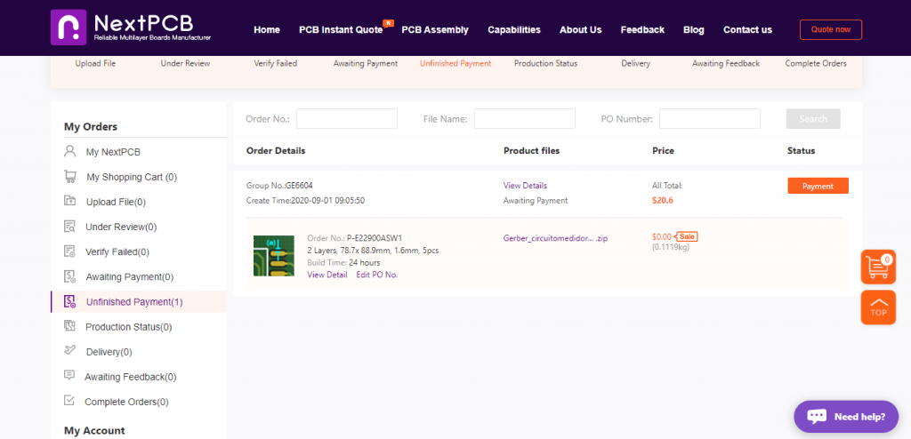Click the PCB board thumbnail image

tap(273, 255)
